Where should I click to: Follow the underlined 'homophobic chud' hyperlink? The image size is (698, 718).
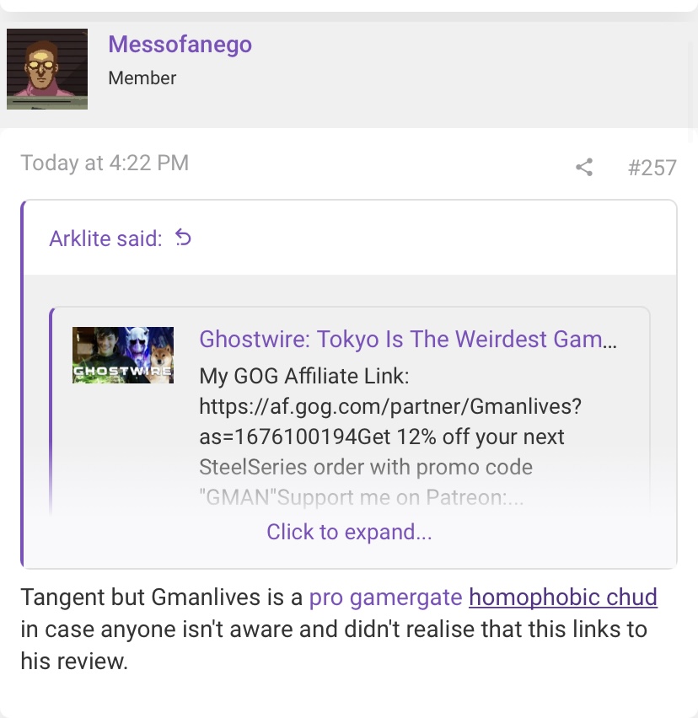(563, 597)
